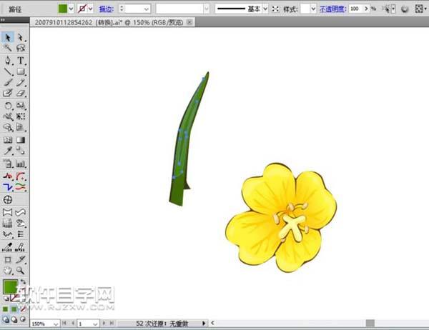
Task: Select the Eraser tool
Action: point(21,93)
